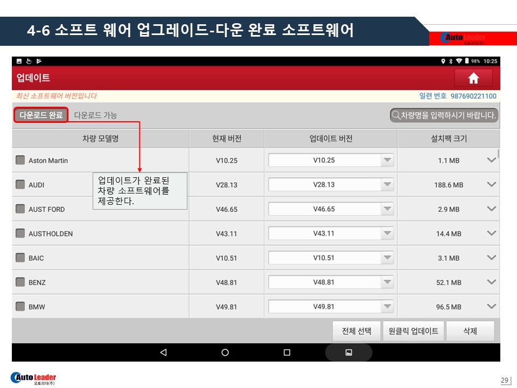
Task: Open AUSTHOLDEN V43.11 version dropdown
Action: (331, 233)
